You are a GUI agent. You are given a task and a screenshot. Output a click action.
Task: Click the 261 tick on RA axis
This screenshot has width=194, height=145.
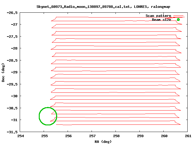188,136
